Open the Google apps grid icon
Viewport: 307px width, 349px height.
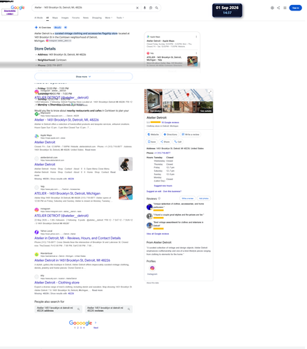tap(285, 8)
